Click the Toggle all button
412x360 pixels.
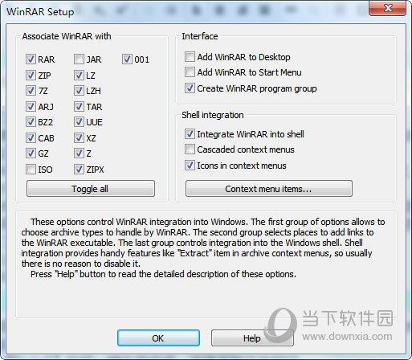[91, 189]
